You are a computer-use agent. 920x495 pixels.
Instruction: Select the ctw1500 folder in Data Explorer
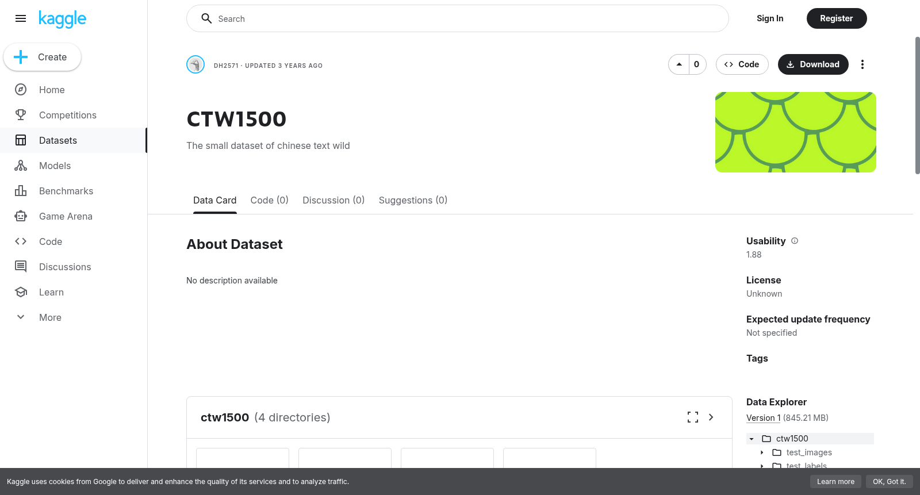[792, 439]
